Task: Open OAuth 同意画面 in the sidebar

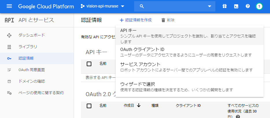Action: 37,70
